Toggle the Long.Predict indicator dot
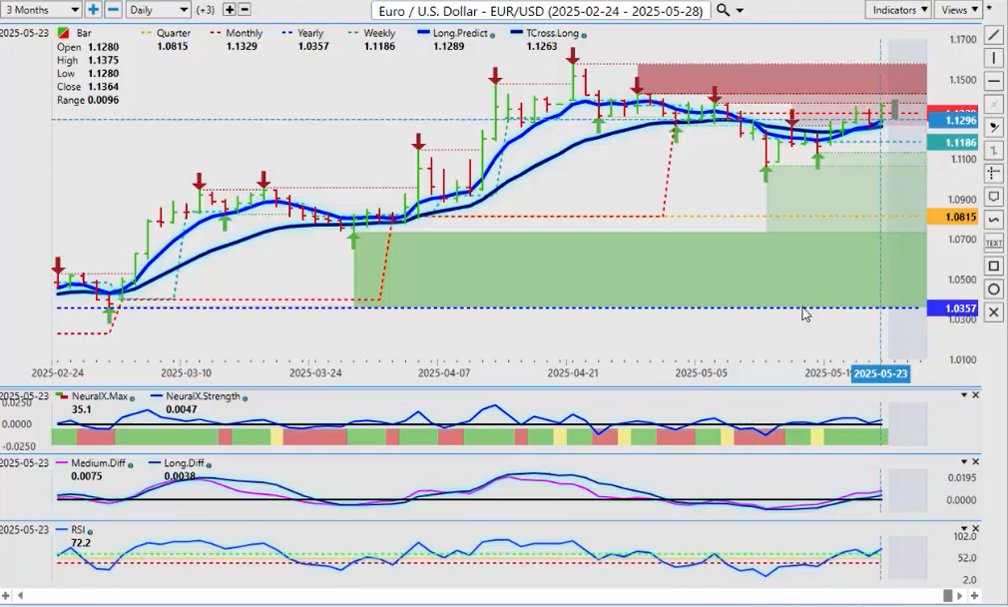 (x=493, y=35)
